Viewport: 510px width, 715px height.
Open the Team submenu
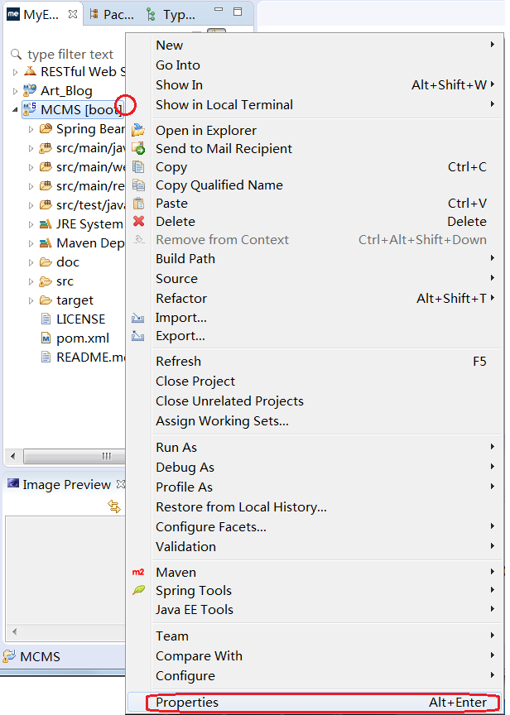pos(315,636)
